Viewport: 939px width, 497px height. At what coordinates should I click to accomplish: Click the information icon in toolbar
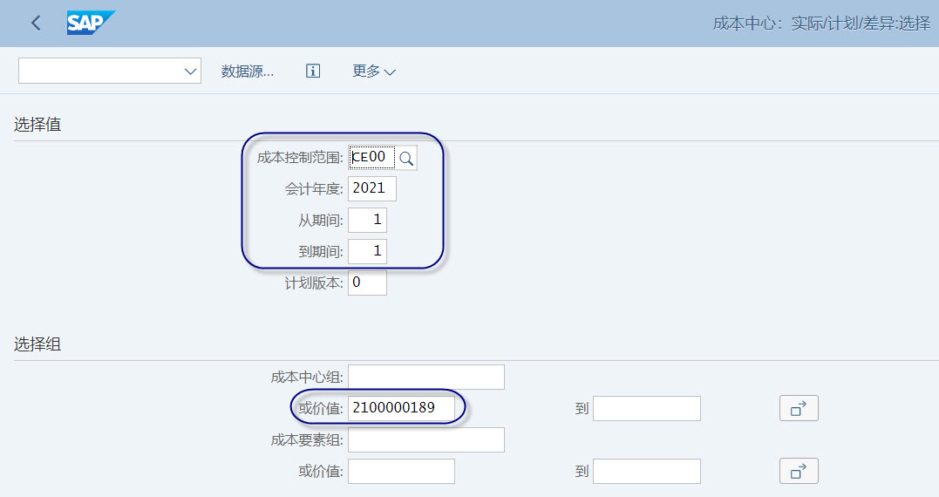[x=313, y=71]
